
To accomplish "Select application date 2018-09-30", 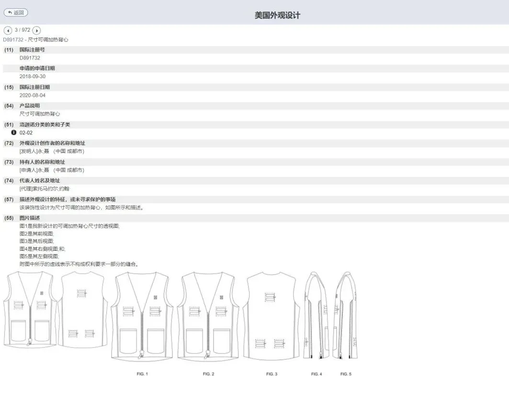I will (33, 76).
